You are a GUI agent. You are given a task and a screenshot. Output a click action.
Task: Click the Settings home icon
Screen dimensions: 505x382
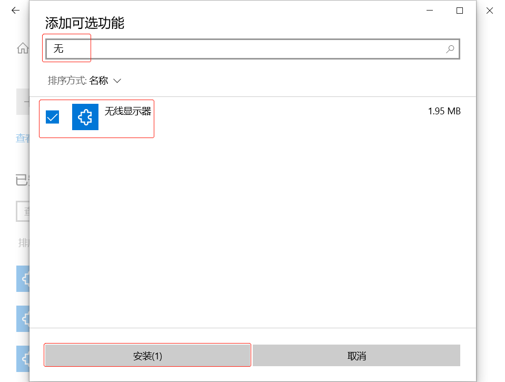tap(23, 48)
